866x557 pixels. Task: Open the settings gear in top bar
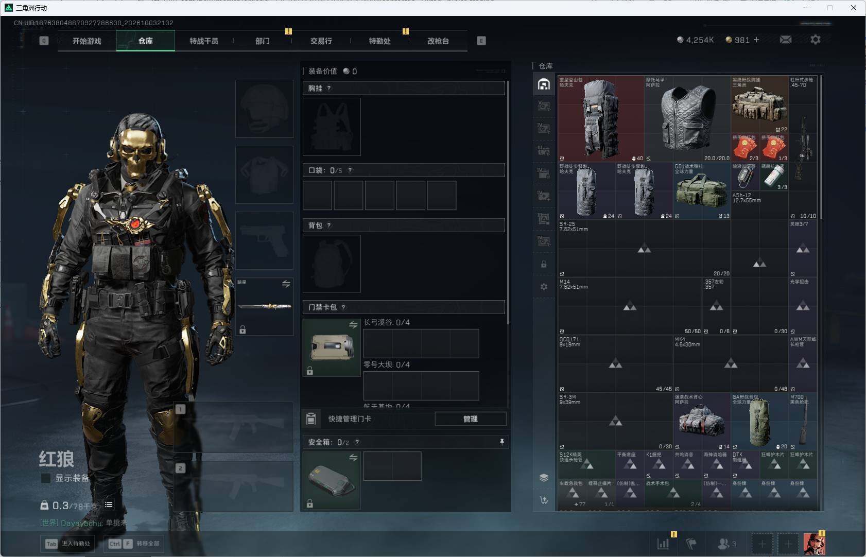point(815,40)
